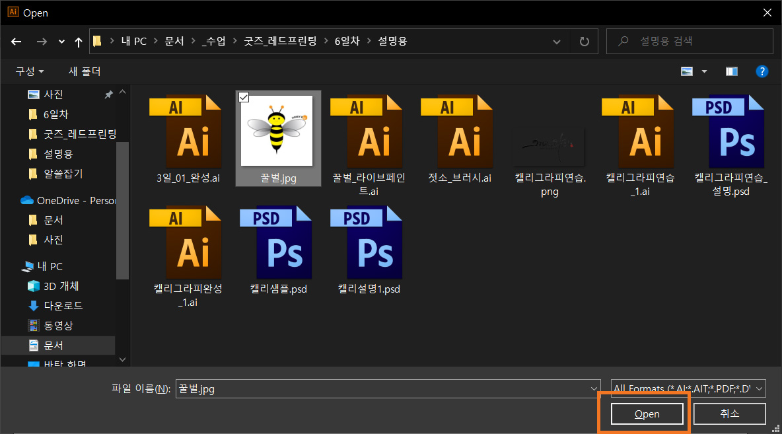This screenshot has height=434, width=782.
Task: Click the blue help icon
Action: (762, 71)
